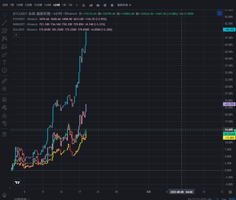Screen dimensions: 236x200
Task: Select the trend line drawing tool
Action: point(5,23)
